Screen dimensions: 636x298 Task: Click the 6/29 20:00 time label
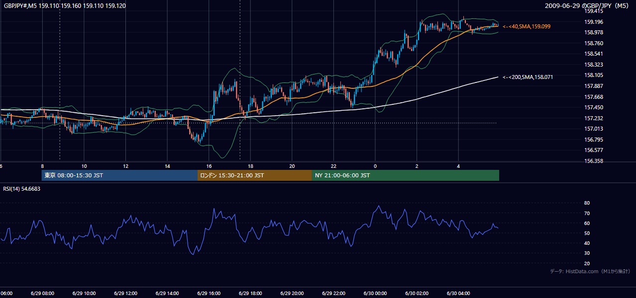[292, 294]
